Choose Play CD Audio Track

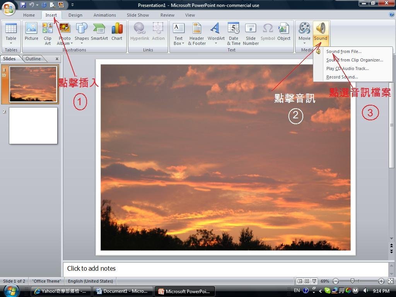(353, 68)
